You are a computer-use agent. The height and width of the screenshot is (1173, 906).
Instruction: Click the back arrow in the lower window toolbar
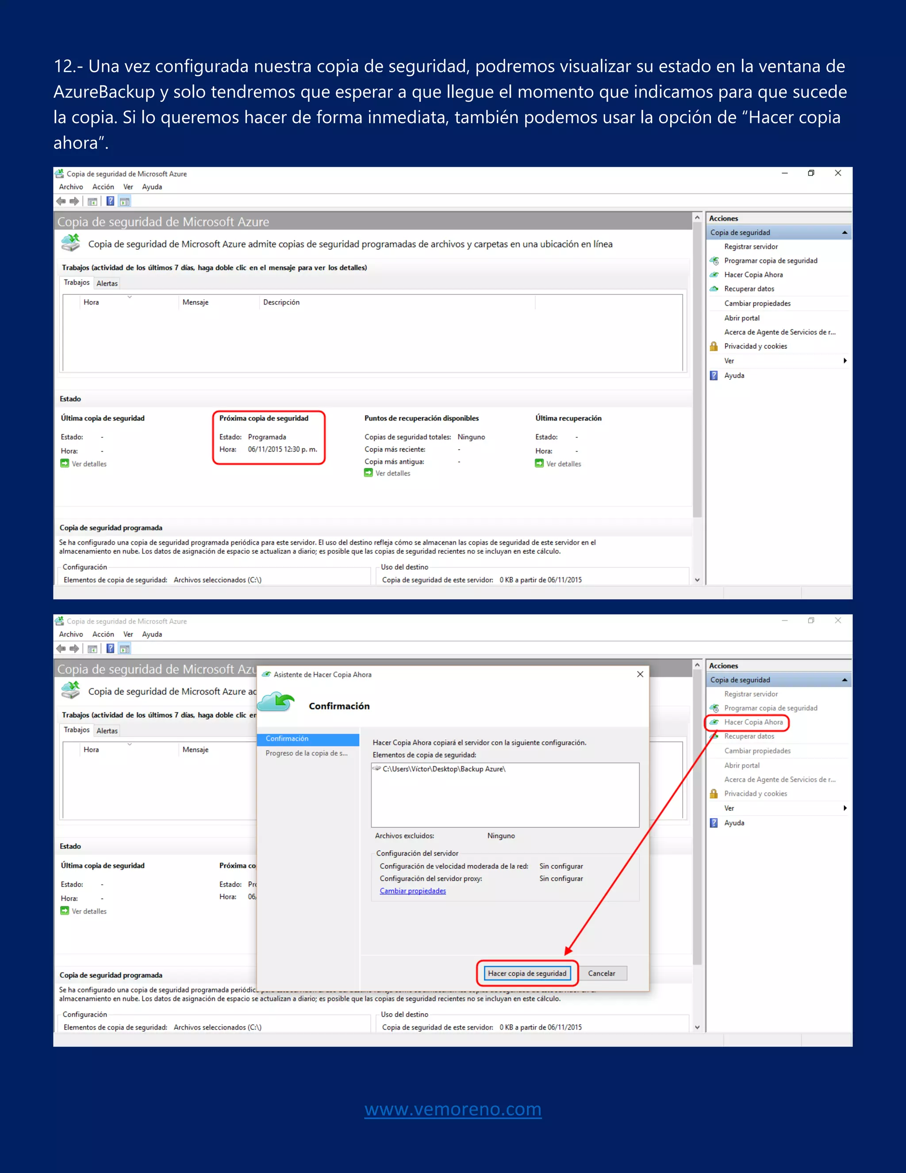61,649
